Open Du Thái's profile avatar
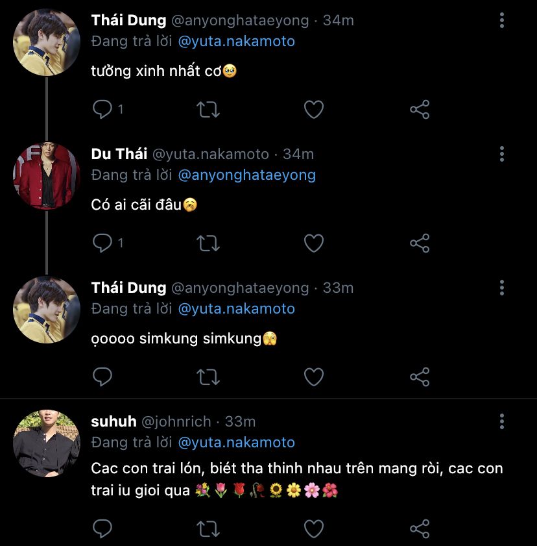Viewport: 537px width, 546px height. click(46, 175)
